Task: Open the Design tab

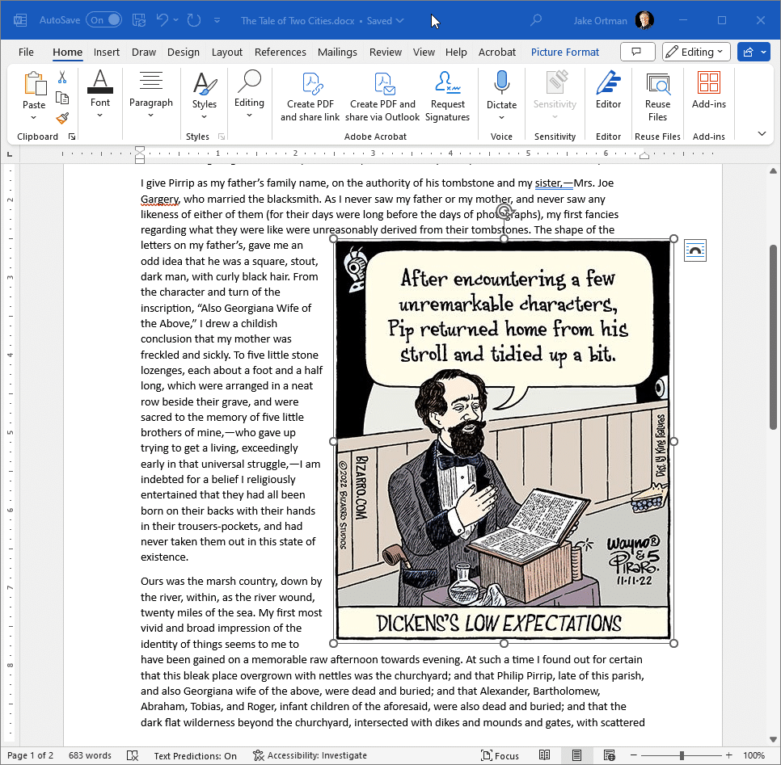Action: click(x=184, y=52)
